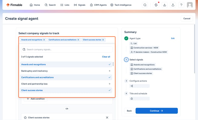The image size is (198, 120).
Task: Click the Certifications and accreditations summary tag
Action: [146, 69]
